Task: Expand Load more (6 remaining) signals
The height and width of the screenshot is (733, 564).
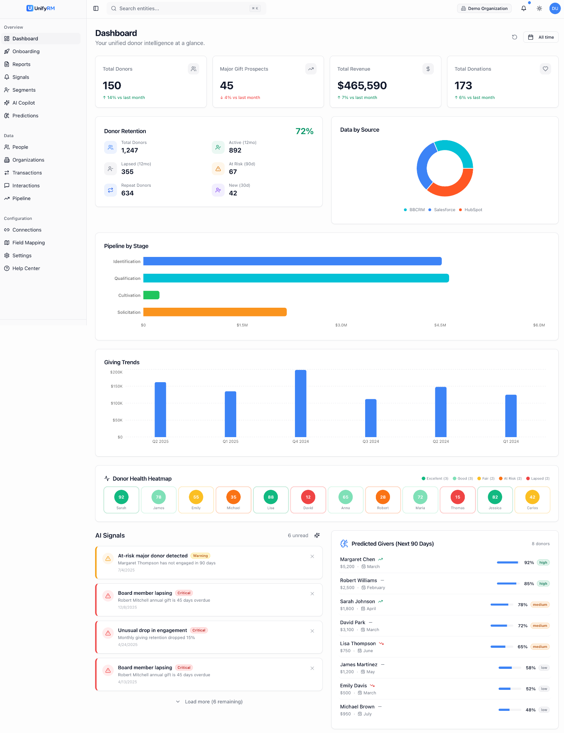Action: (209, 702)
